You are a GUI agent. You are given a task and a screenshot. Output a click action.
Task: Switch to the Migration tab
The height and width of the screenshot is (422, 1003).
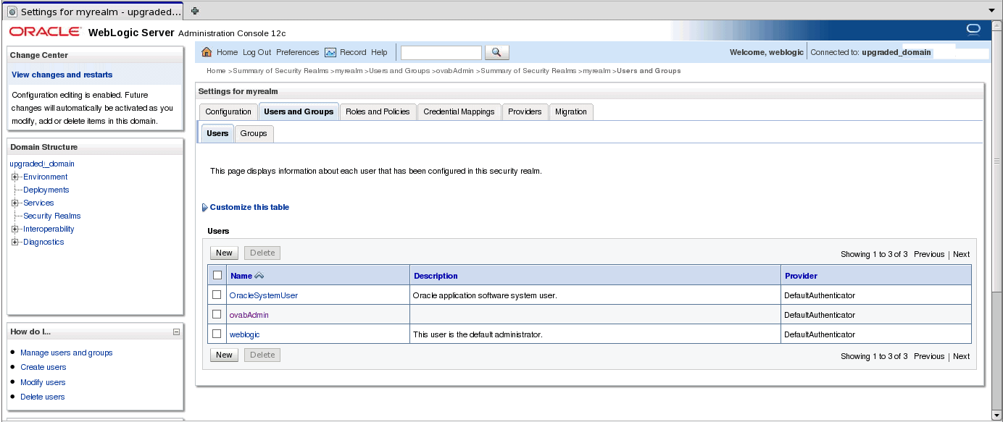pos(571,111)
